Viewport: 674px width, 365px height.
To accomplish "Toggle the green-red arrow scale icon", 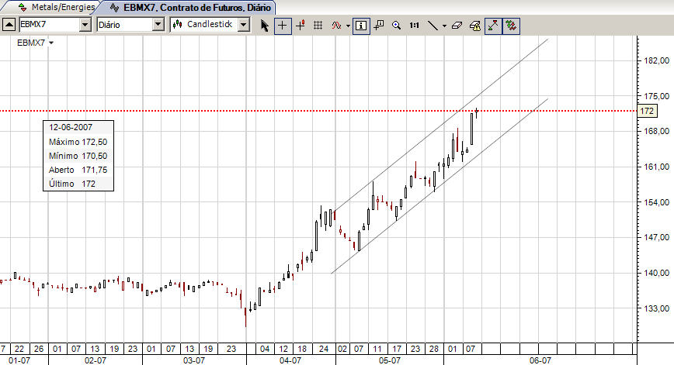I will coord(493,26).
